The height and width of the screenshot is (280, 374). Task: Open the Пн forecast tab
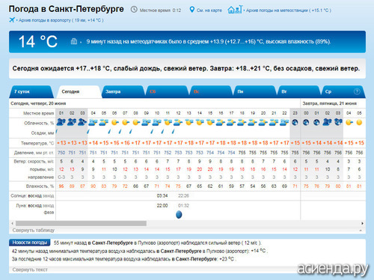coord(254,91)
